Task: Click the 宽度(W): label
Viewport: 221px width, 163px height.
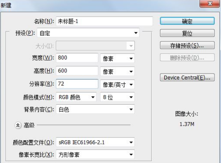Action: pos(43,58)
